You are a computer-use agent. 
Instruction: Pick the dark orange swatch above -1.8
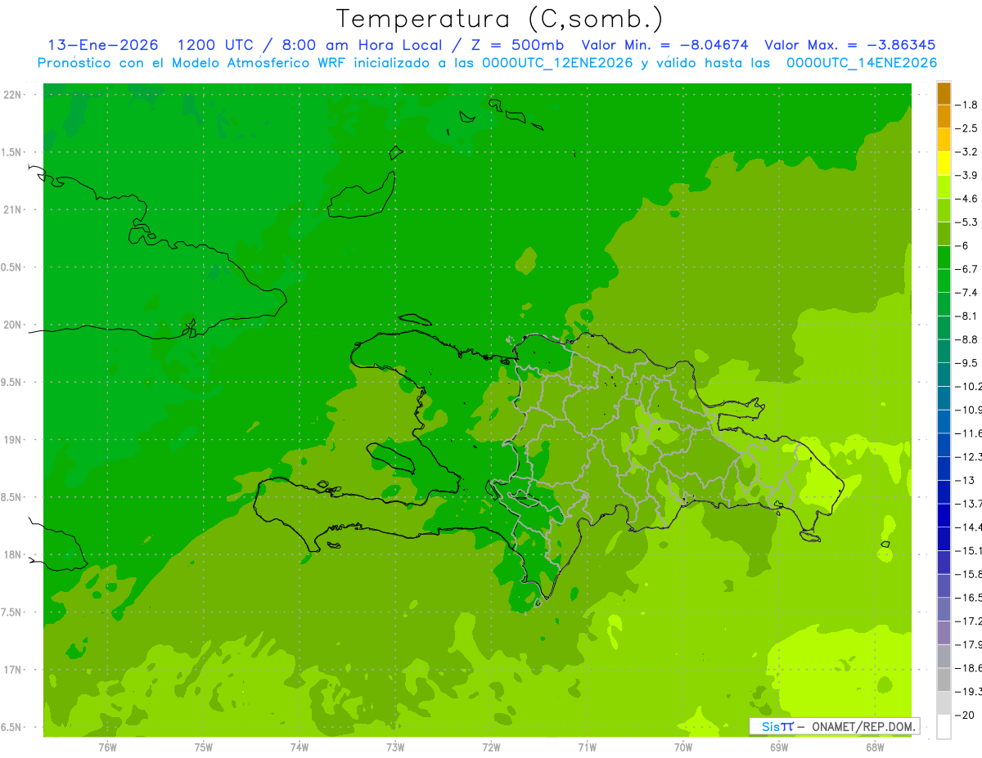(x=944, y=93)
